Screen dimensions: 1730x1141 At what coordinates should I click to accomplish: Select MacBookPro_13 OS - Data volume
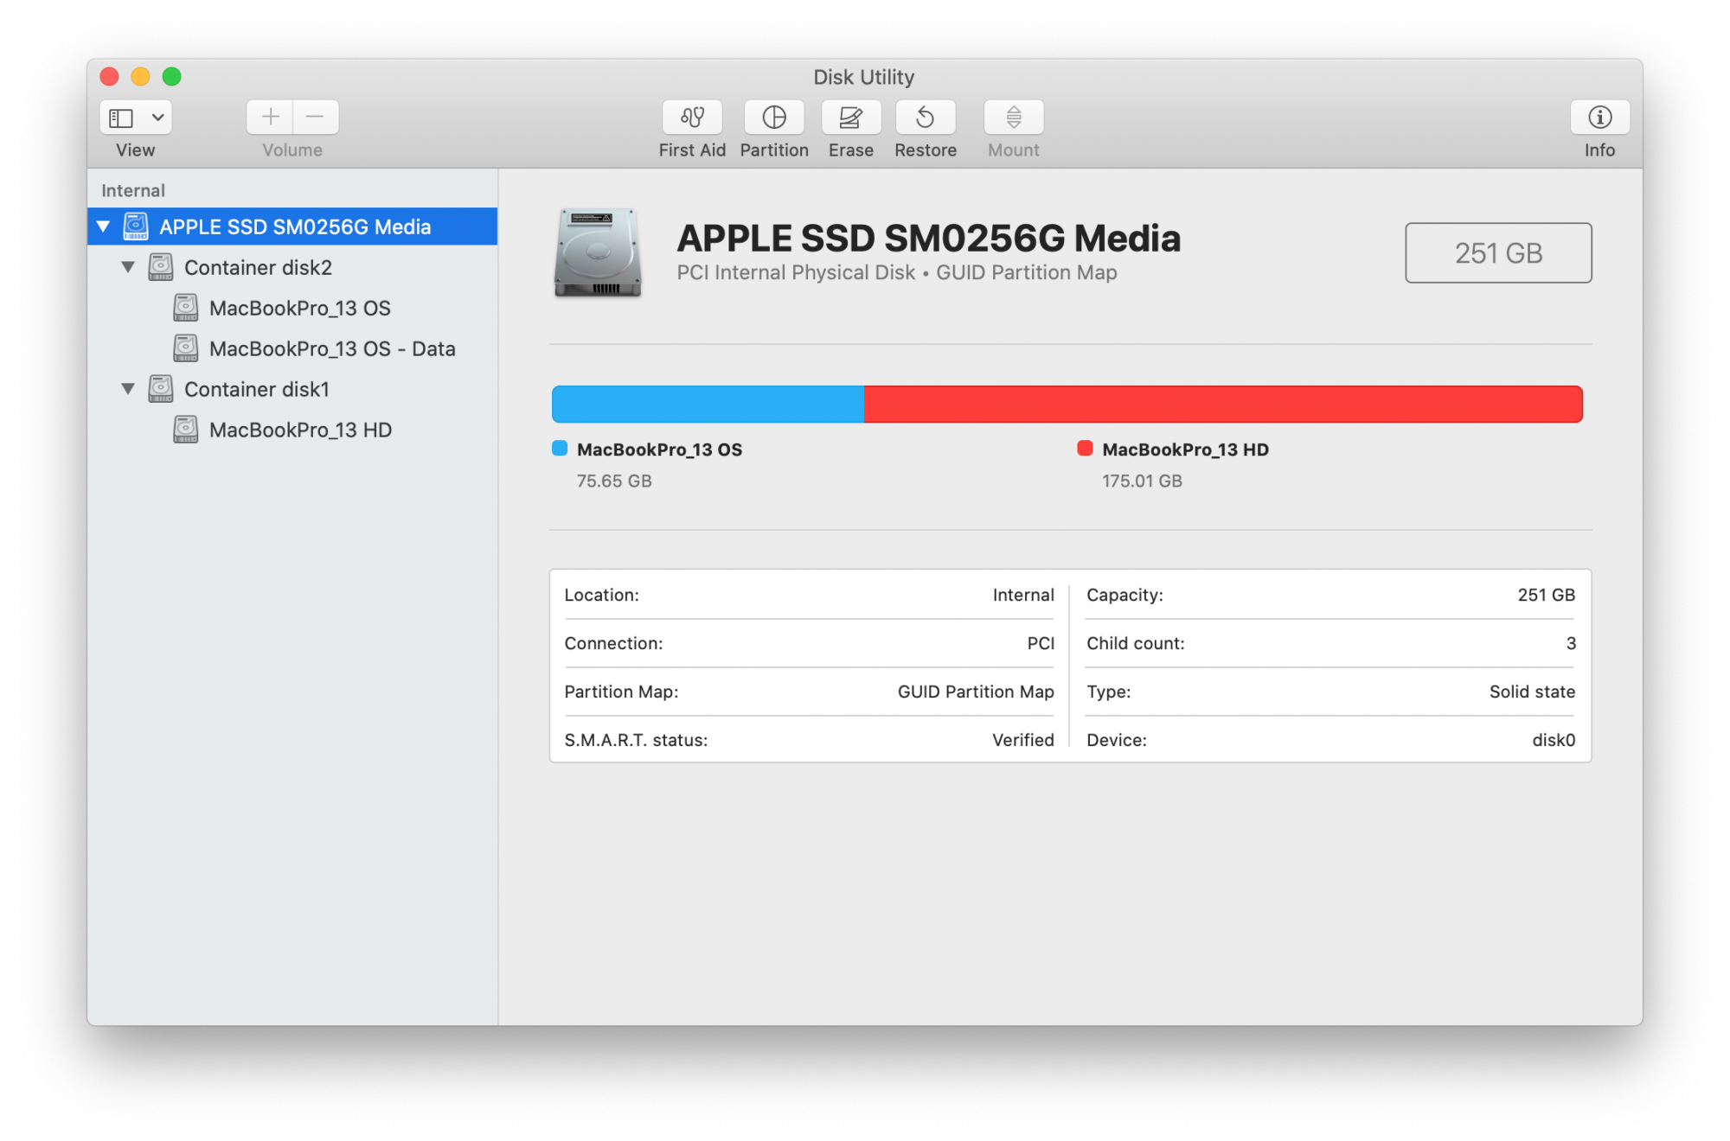(x=331, y=348)
